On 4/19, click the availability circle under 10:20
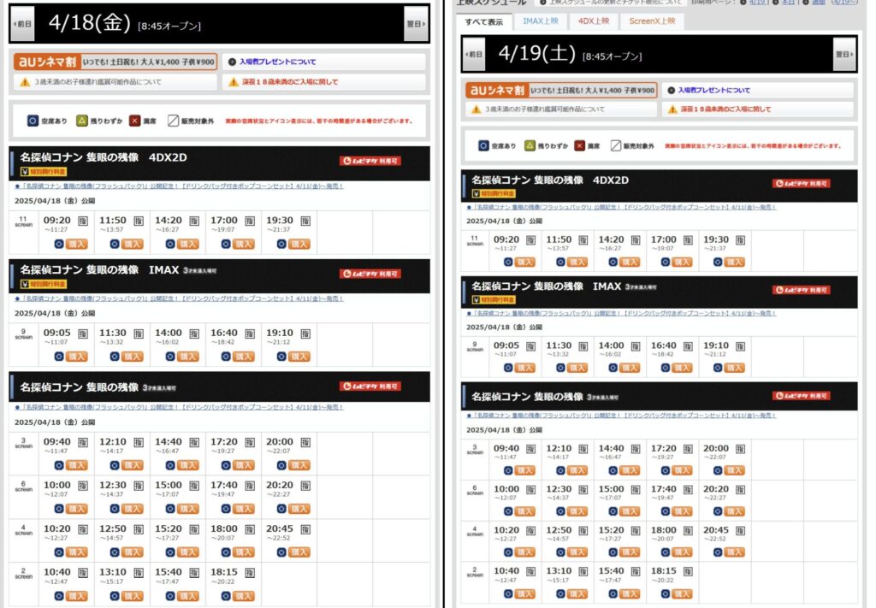876x608 pixels. click(508, 552)
